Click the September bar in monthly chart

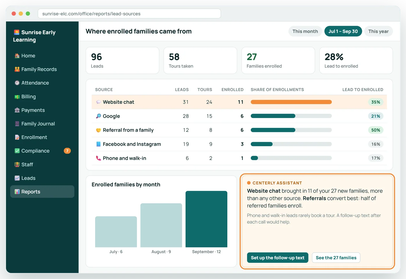[206, 219]
